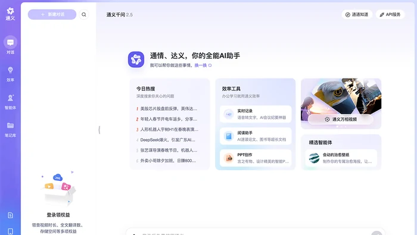
Task: Open the 阅读助手 tool card
Action: coord(256,136)
